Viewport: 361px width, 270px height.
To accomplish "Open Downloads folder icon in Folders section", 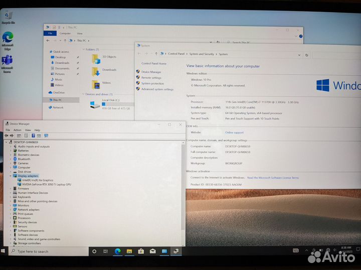I will pos(96,71).
